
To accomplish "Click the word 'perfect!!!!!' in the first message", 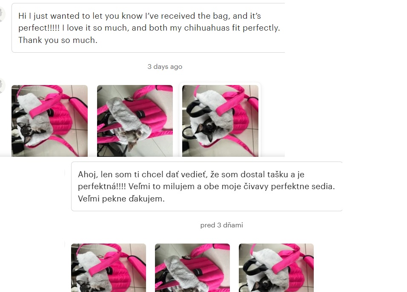I will 39,28.
